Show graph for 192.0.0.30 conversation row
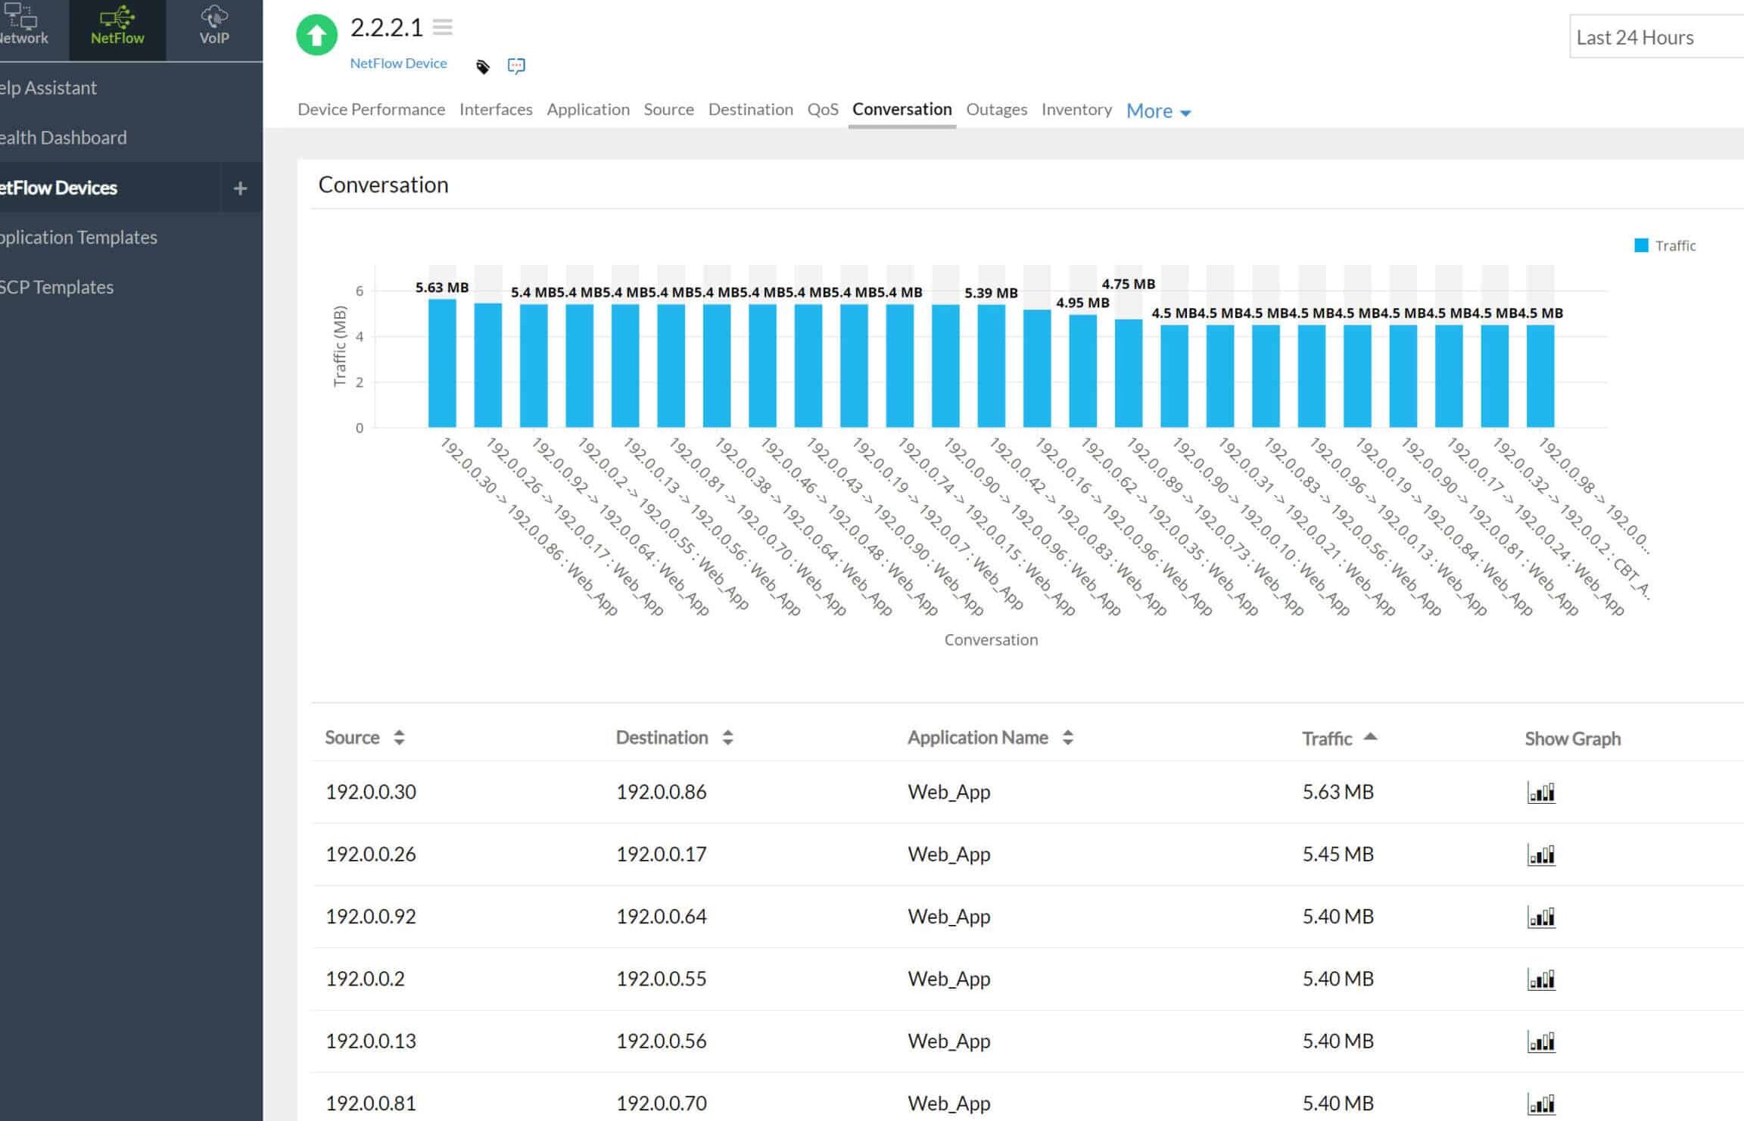 (x=1540, y=792)
